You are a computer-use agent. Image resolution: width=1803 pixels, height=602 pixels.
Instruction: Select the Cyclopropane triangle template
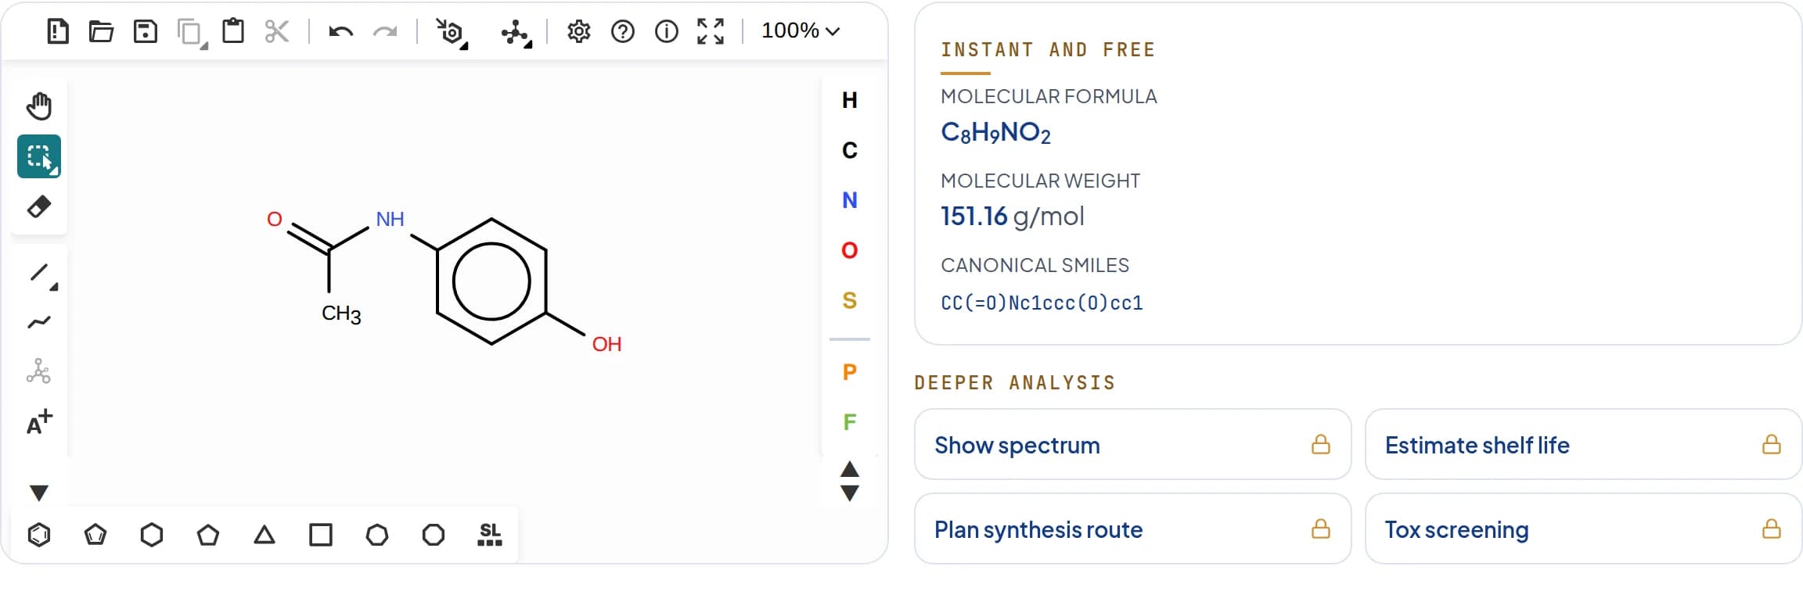tap(265, 535)
